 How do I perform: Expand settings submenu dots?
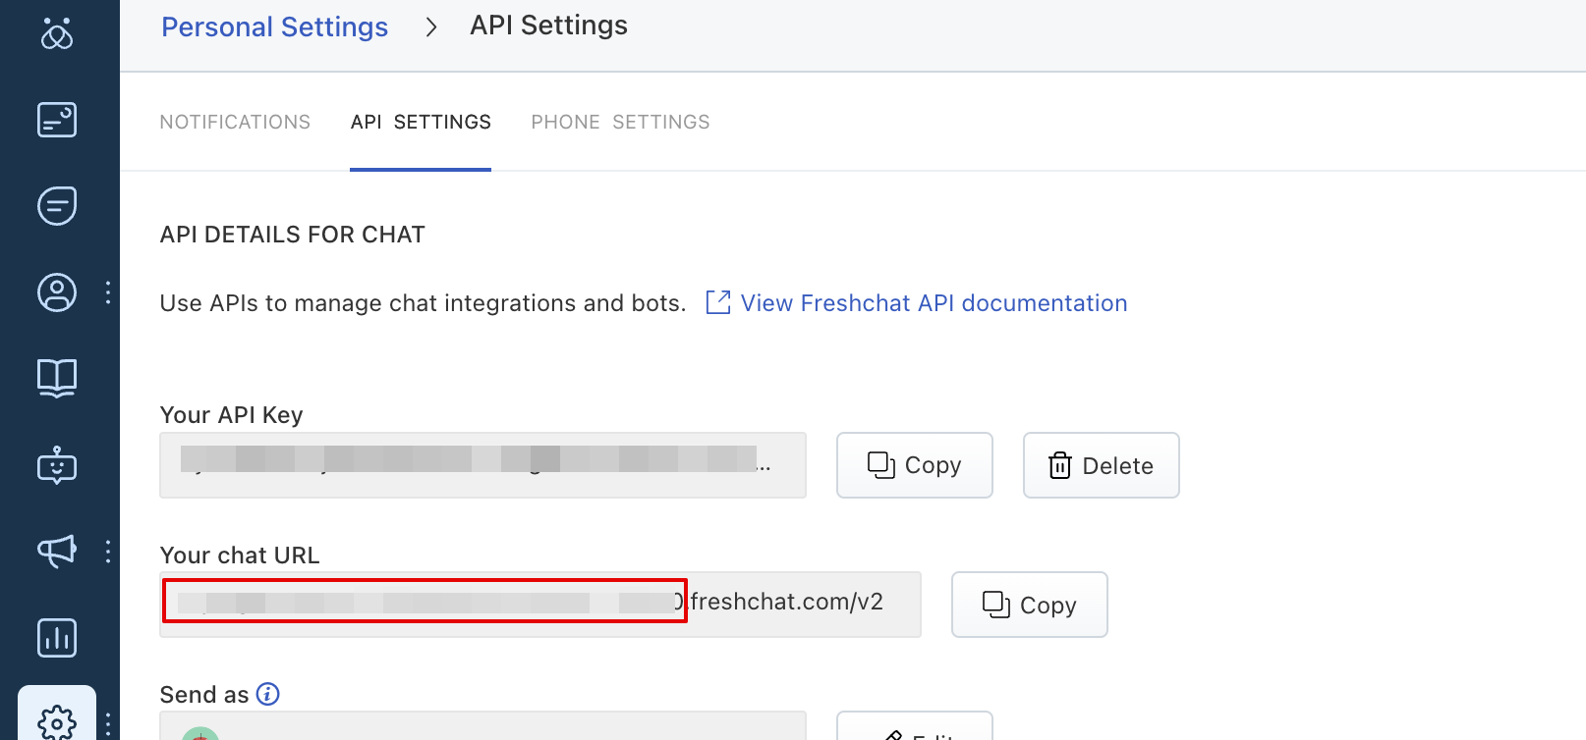click(x=108, y=724)
